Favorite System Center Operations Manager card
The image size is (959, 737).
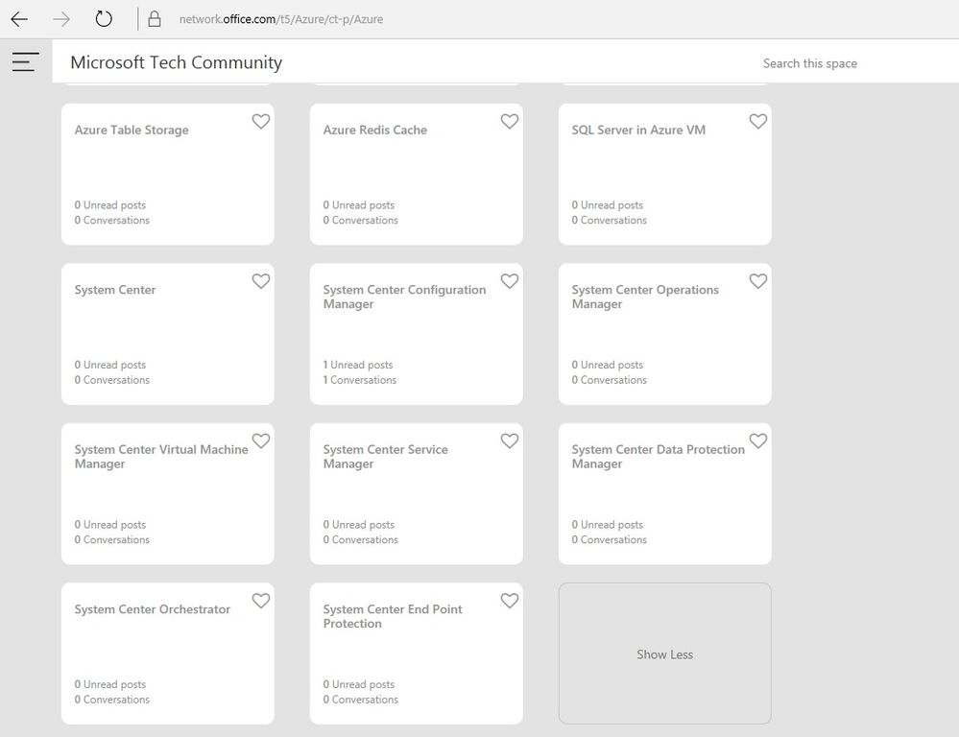tap(758, 281)
